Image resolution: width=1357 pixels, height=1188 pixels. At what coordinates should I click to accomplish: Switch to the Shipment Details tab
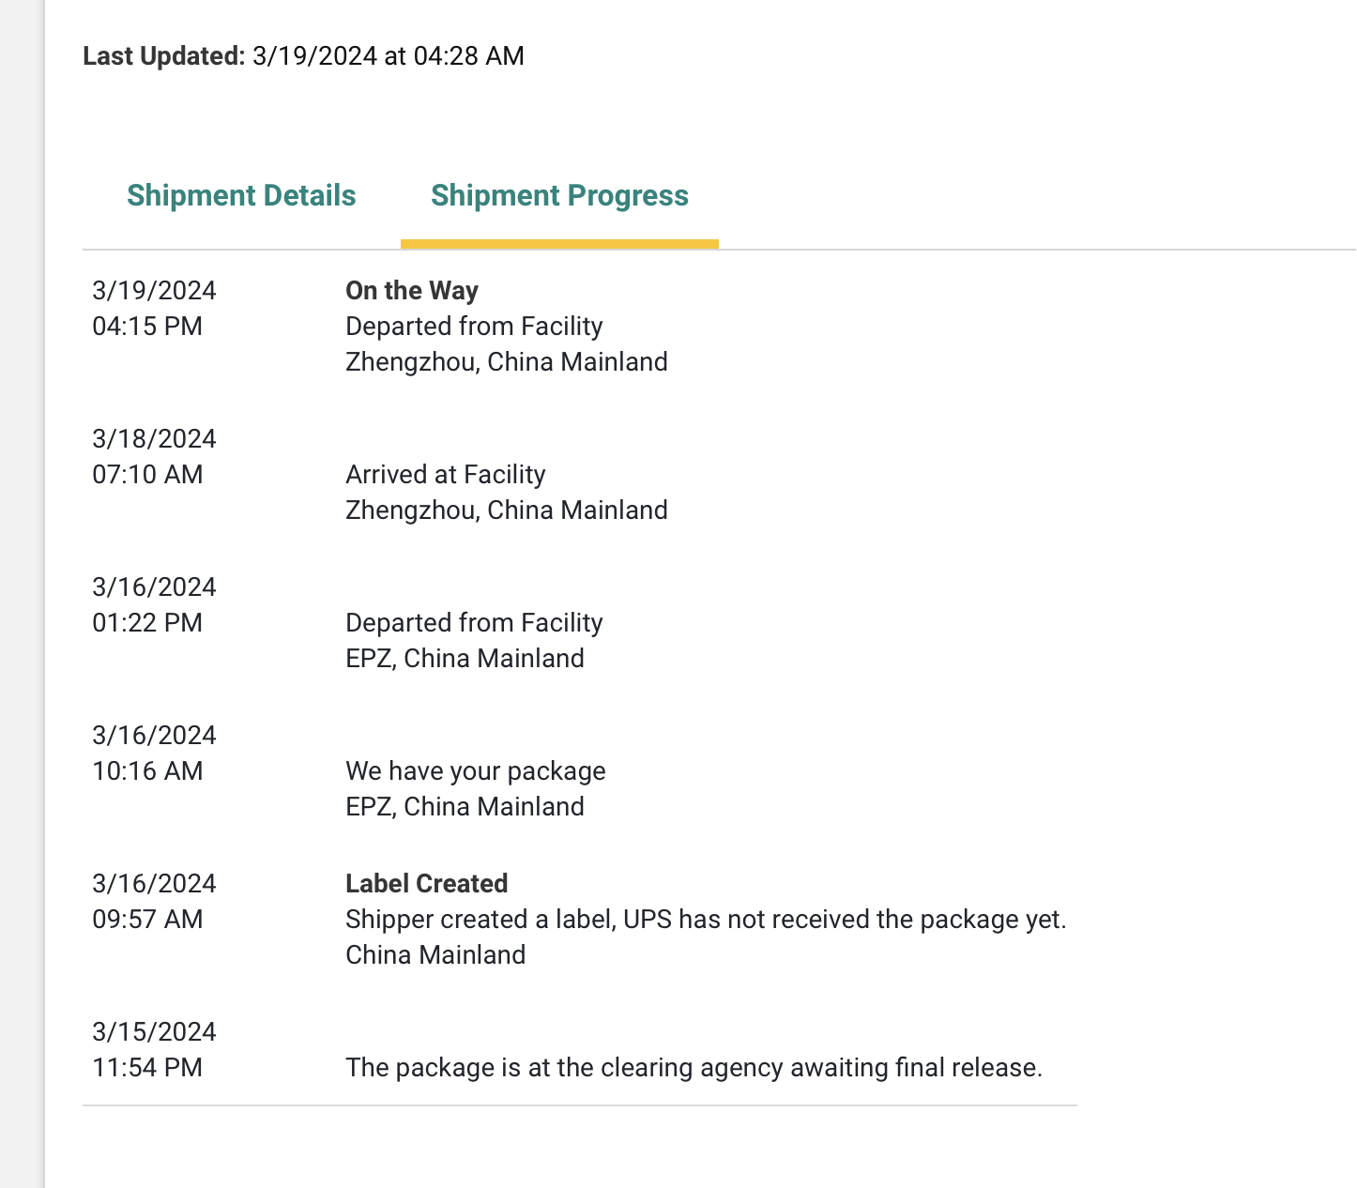coord(241,195)
